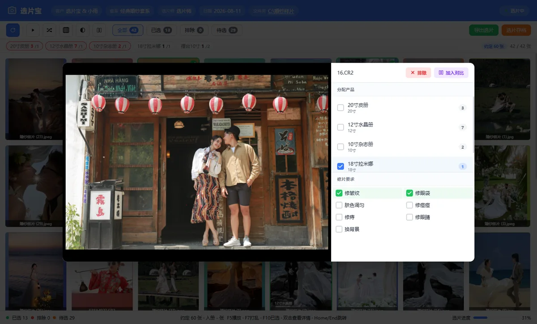Screen dimensions: 537x324
Task: Click the orange 选片存档 button
Action: point(516,30)
